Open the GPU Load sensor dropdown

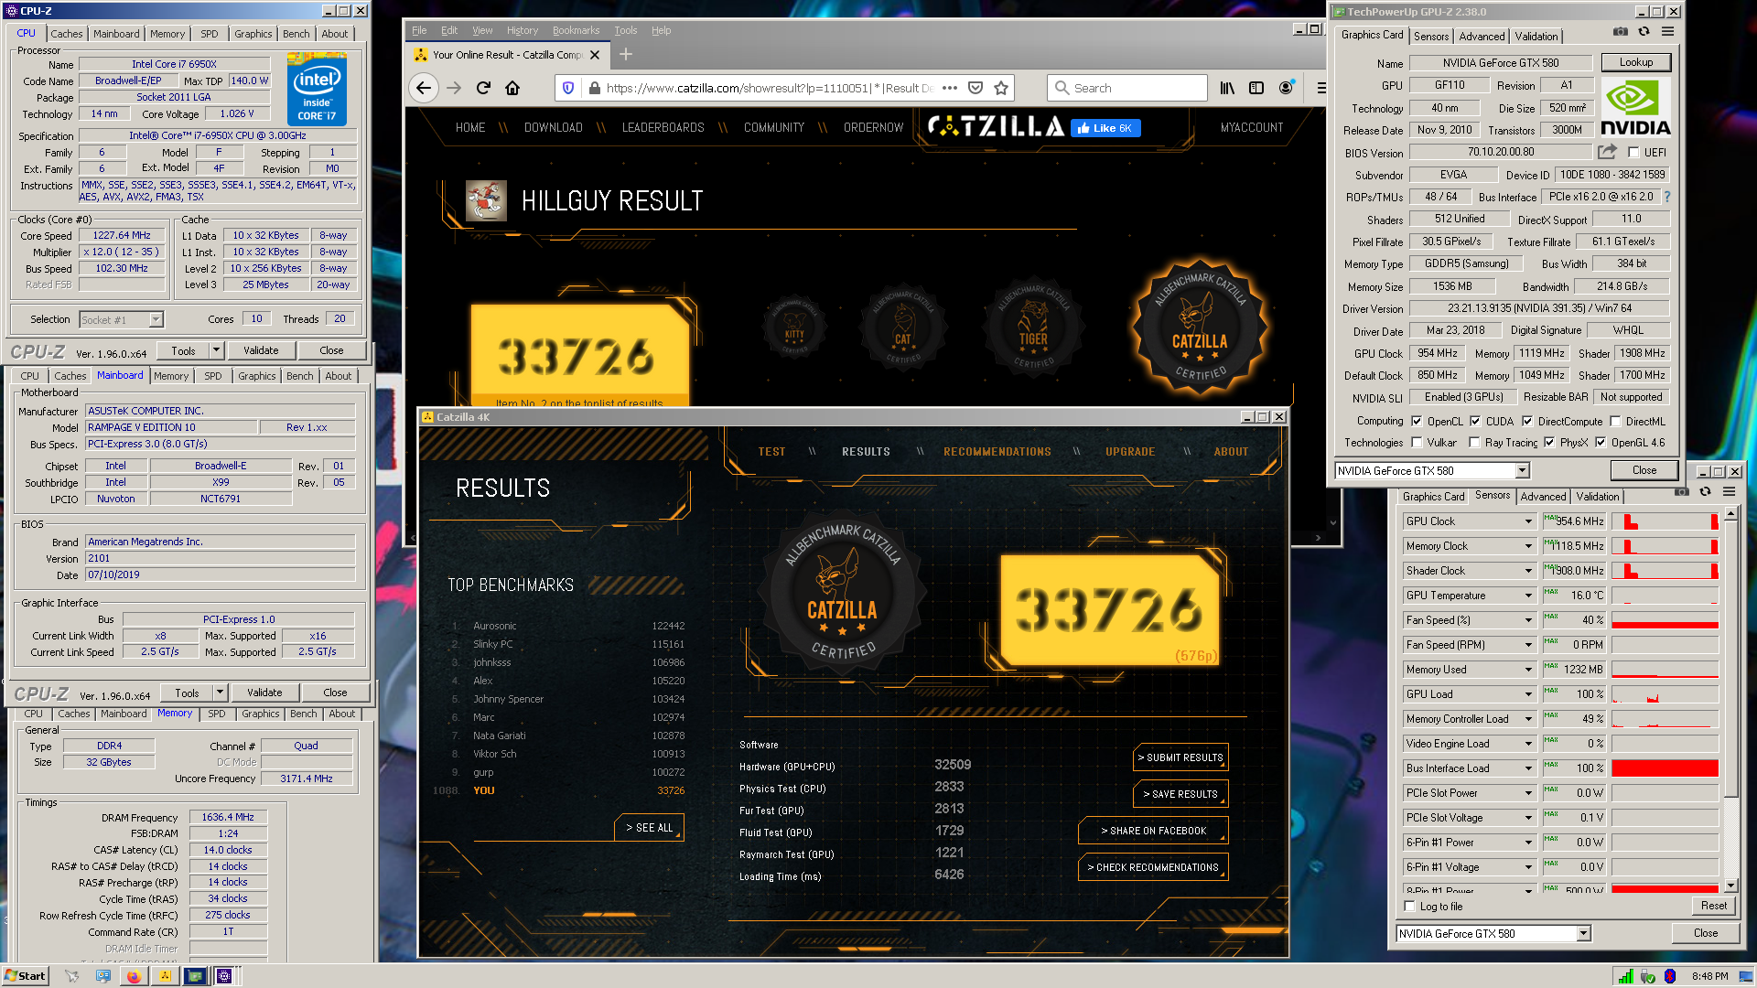click(x=1528, y=694)
